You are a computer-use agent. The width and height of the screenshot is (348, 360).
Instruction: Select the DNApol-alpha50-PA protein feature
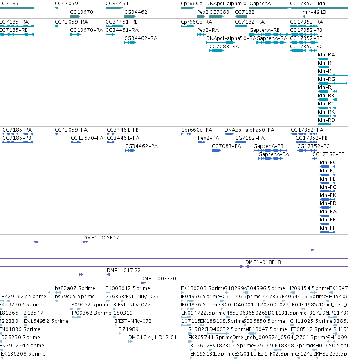pos(229,134)
